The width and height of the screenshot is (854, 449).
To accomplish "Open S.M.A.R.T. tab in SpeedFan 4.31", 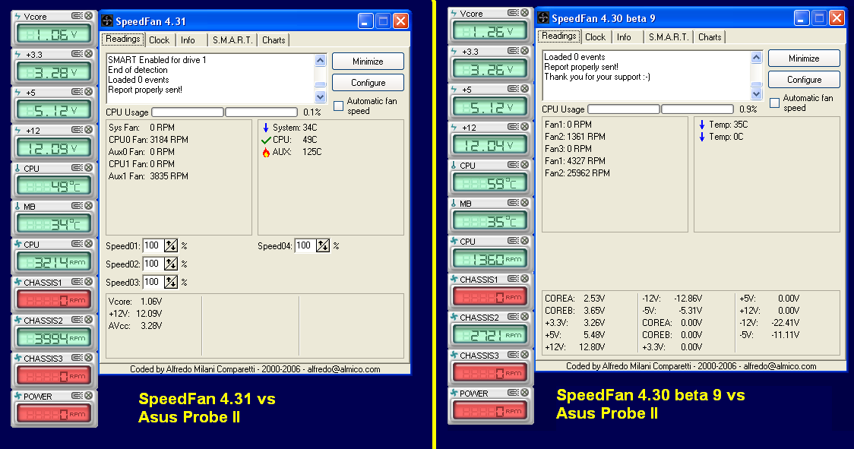I will [232, 40].
